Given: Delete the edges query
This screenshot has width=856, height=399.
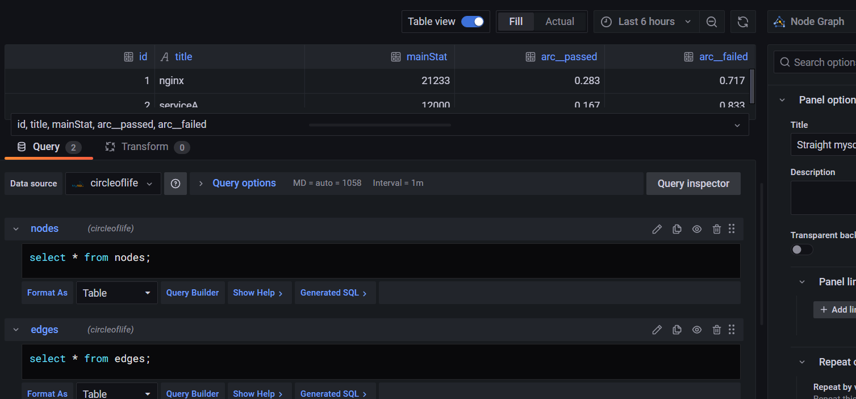Looking at the screenshot, I should coord(717,330).
